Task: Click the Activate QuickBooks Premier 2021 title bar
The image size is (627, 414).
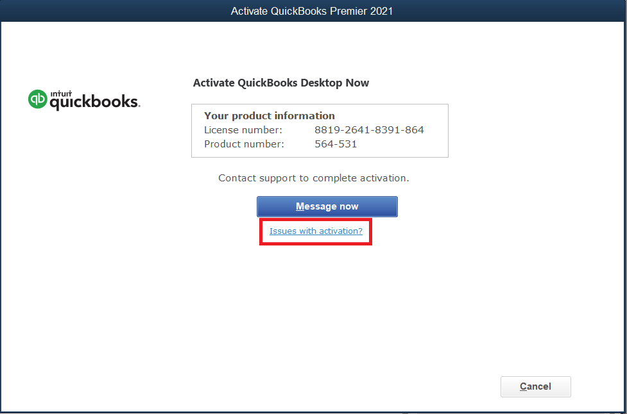Action: pyautogui.click(x=312, y=11)
